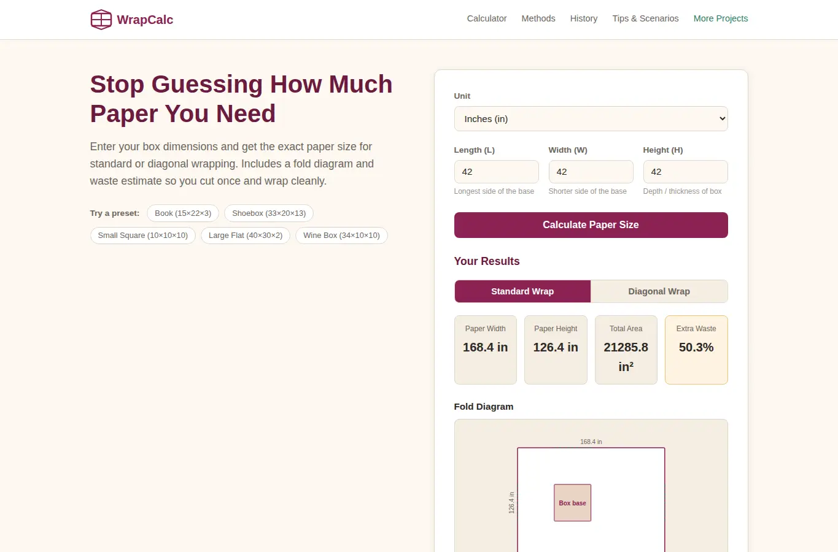Visit the More Projects link
The image size is (838, 552).
[721, 18]
